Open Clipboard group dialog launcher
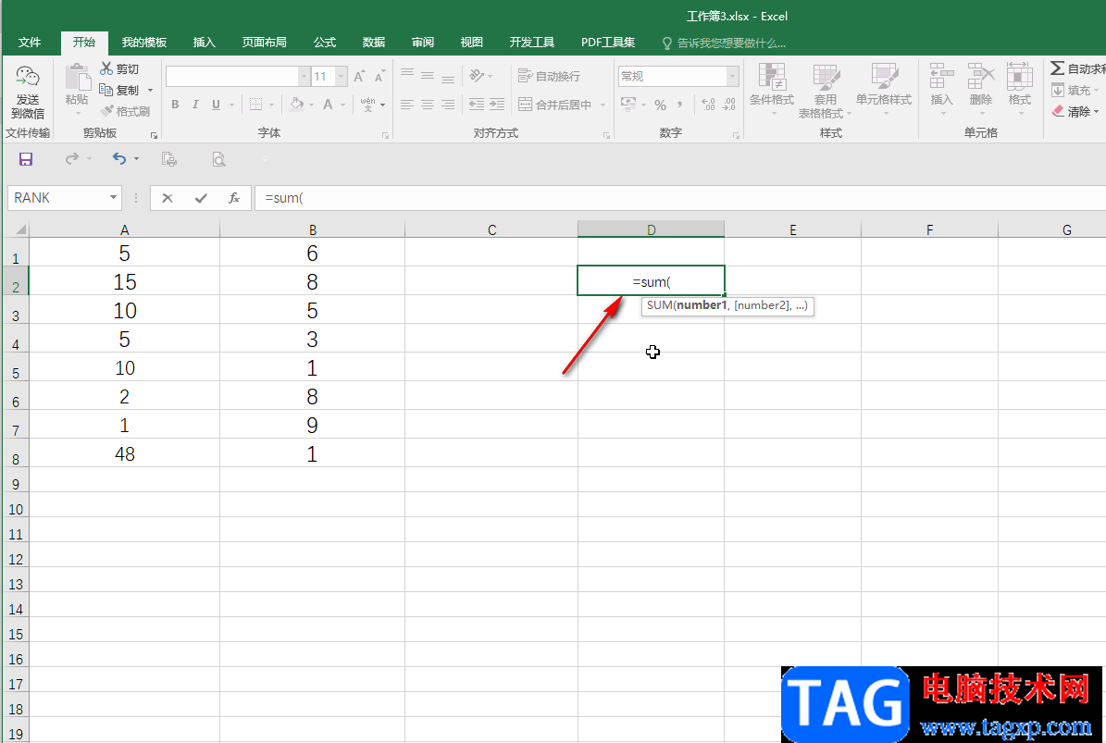 tap(154, 135)
